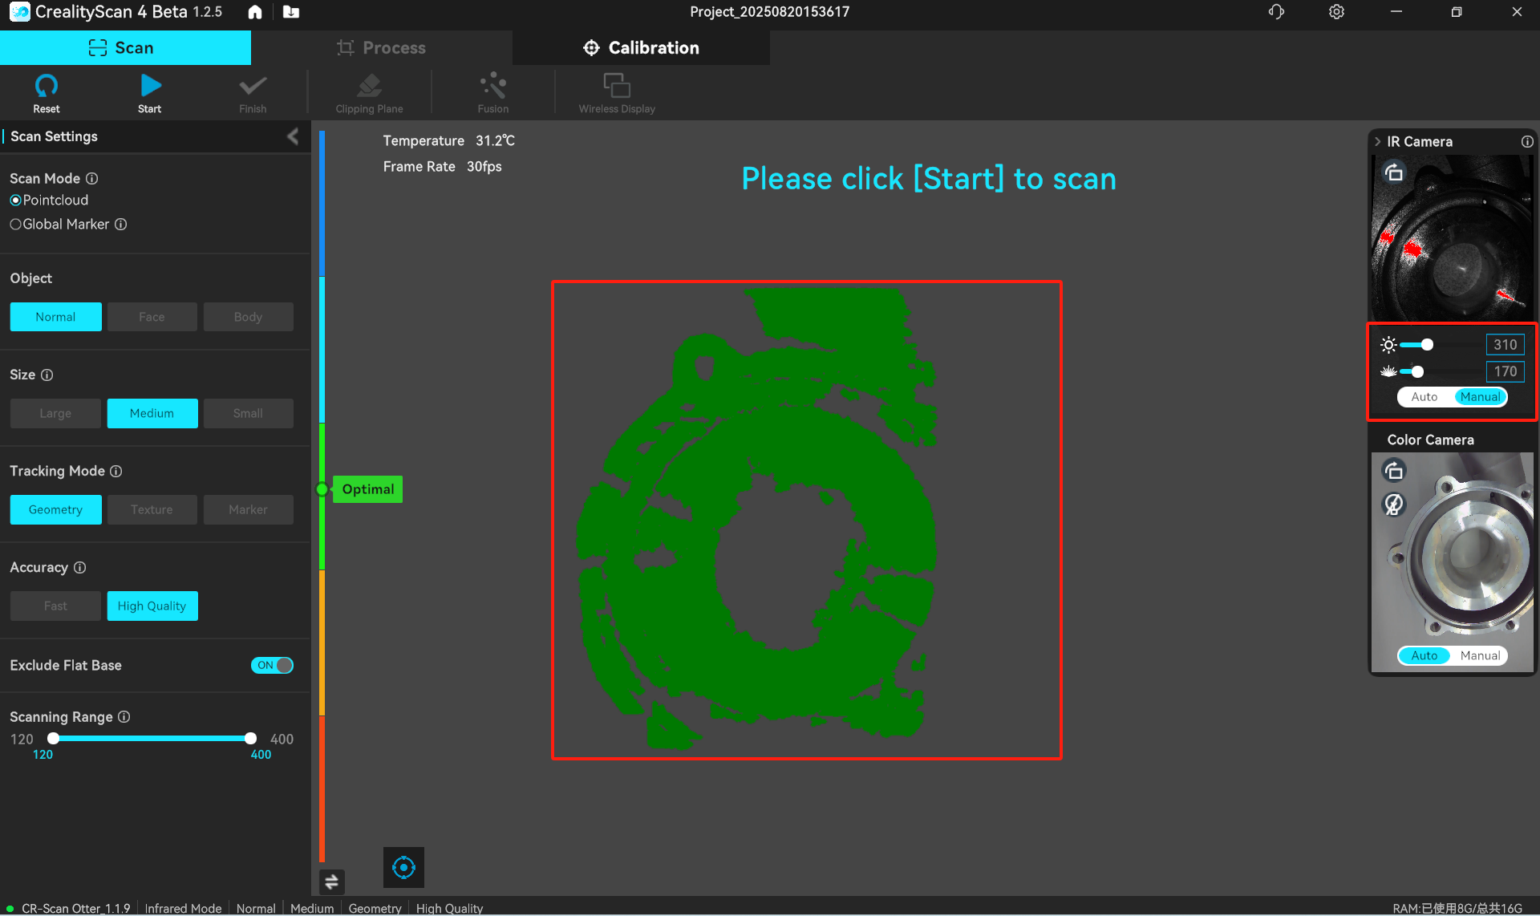The height and width of the screenshot is (916, 1540).
Task: Click the IR brightness slider handle
Action: coord(1427,345)
